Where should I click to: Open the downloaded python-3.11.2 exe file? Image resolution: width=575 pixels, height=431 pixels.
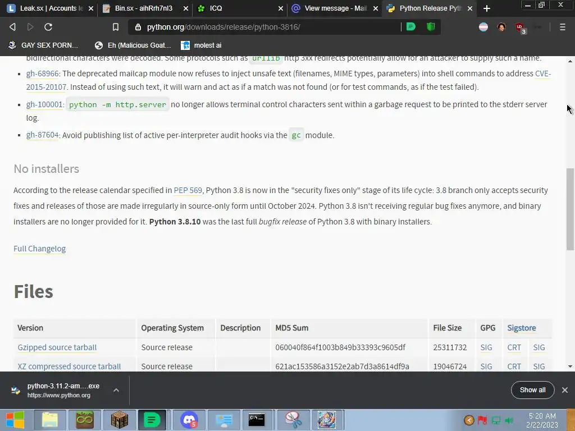(58, 390)
